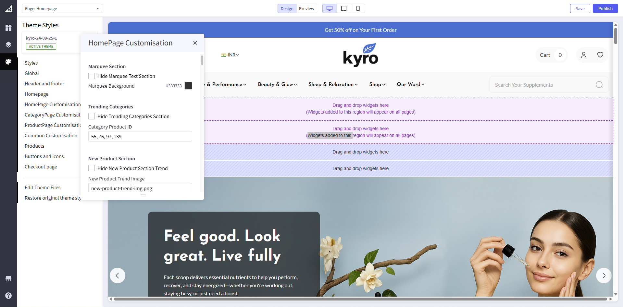Click the Save button
This screenshot has width=623, height=307.
(580, 8)
